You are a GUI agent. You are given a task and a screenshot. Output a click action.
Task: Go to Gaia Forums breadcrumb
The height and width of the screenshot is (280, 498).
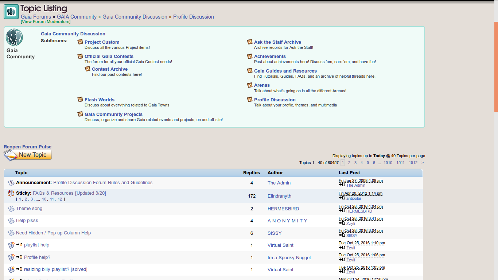[x=36, y=17]
